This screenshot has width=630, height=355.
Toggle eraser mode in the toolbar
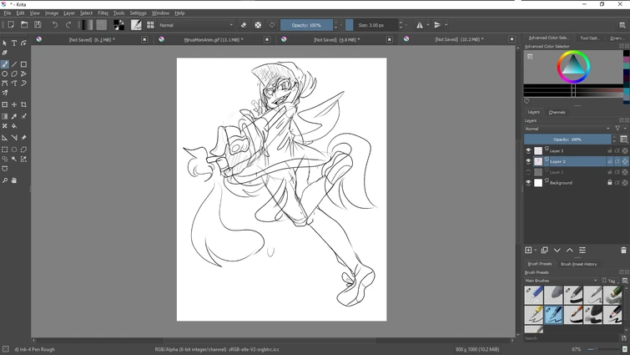tap(244, 25)
